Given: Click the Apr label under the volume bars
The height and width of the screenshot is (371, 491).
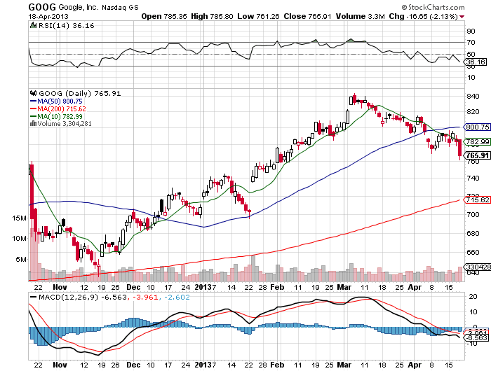Looking at the screenshot, I should tap(415, 287).
